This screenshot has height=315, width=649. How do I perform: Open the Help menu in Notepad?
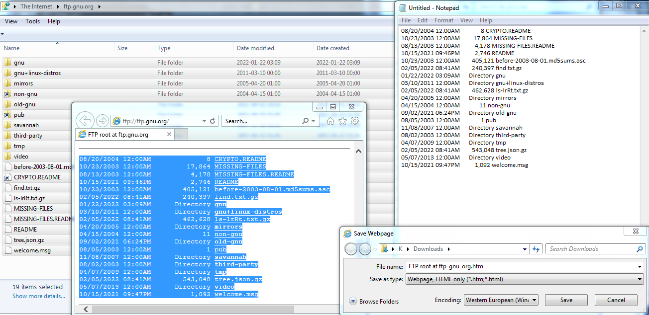486,20
